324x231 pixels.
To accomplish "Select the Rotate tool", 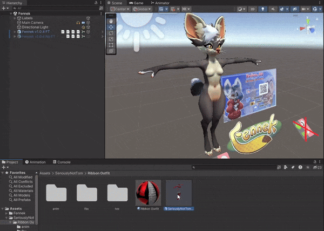I will pyautogui.click(x=111, y=33).
